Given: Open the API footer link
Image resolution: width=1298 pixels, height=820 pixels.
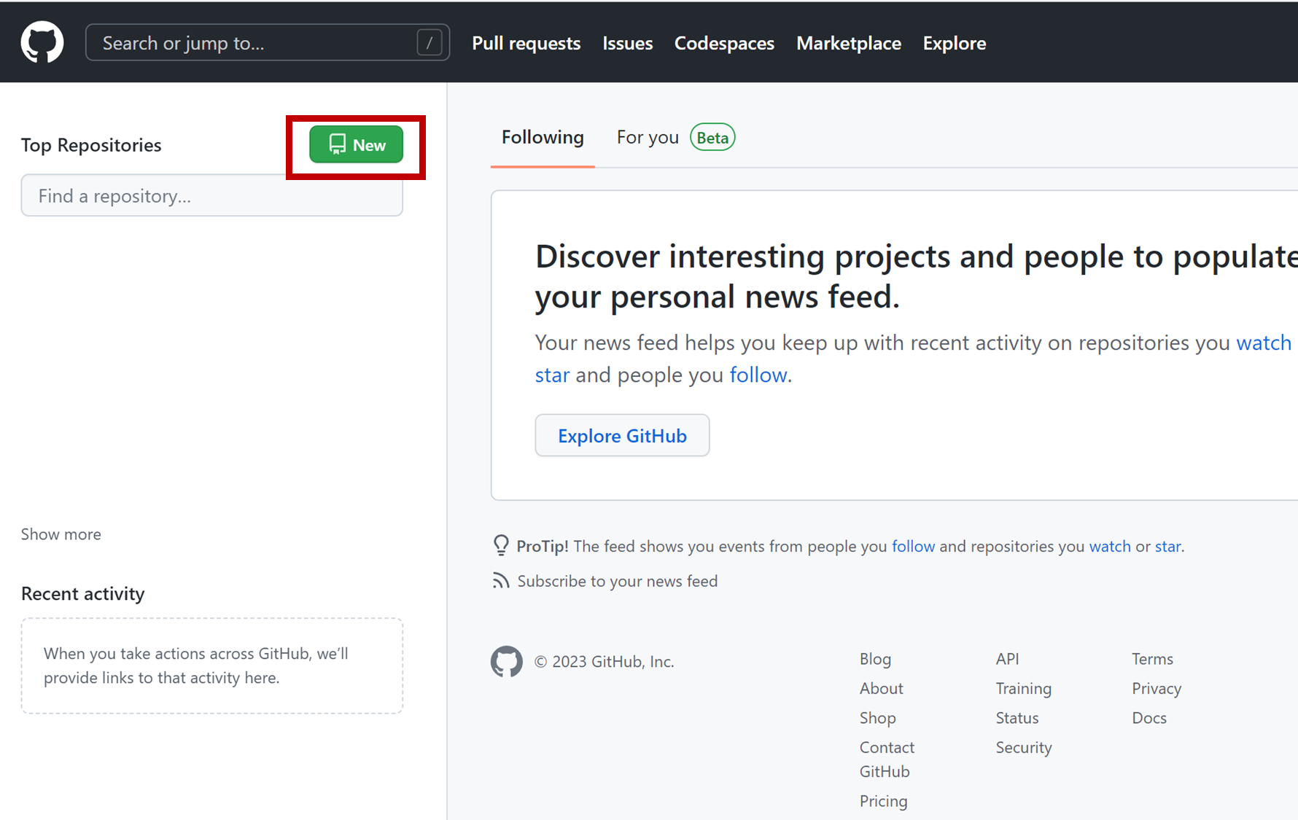Looking at the screenshot, I should click(x=1007, y=659).
